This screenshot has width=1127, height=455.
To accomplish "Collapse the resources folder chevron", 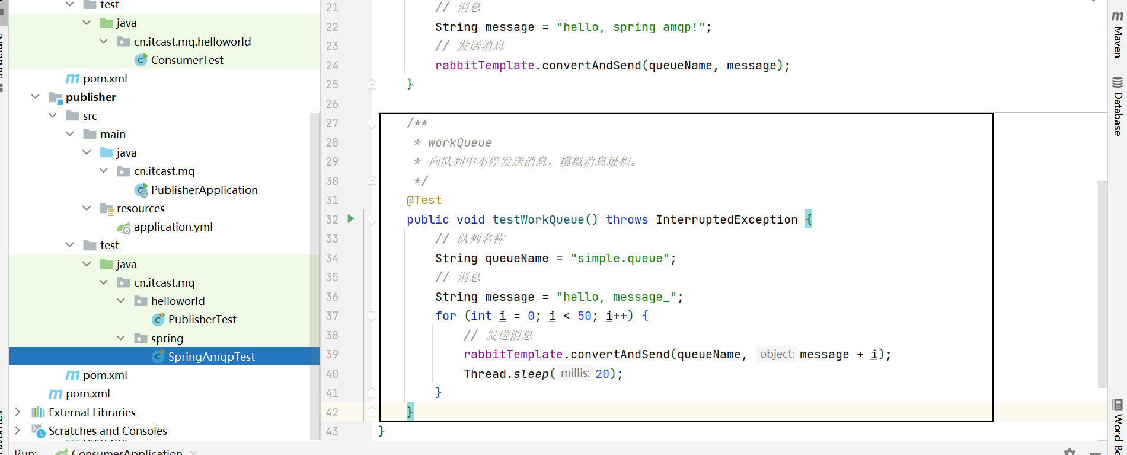I will 87,208.
